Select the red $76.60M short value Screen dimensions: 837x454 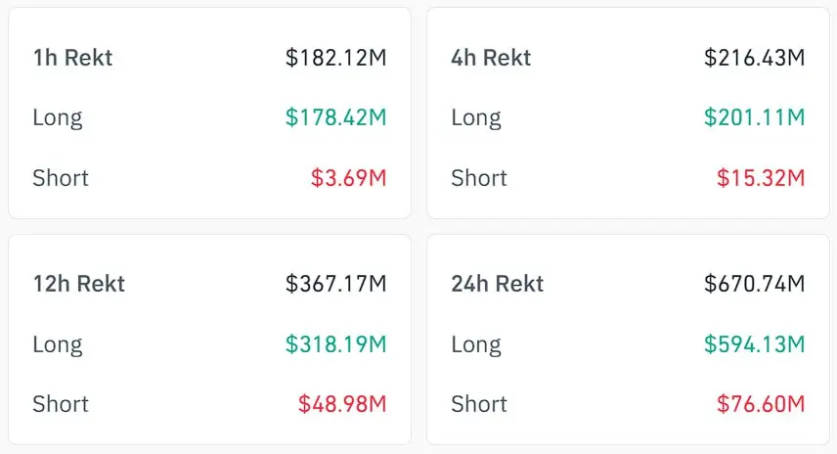pos(761,404)
